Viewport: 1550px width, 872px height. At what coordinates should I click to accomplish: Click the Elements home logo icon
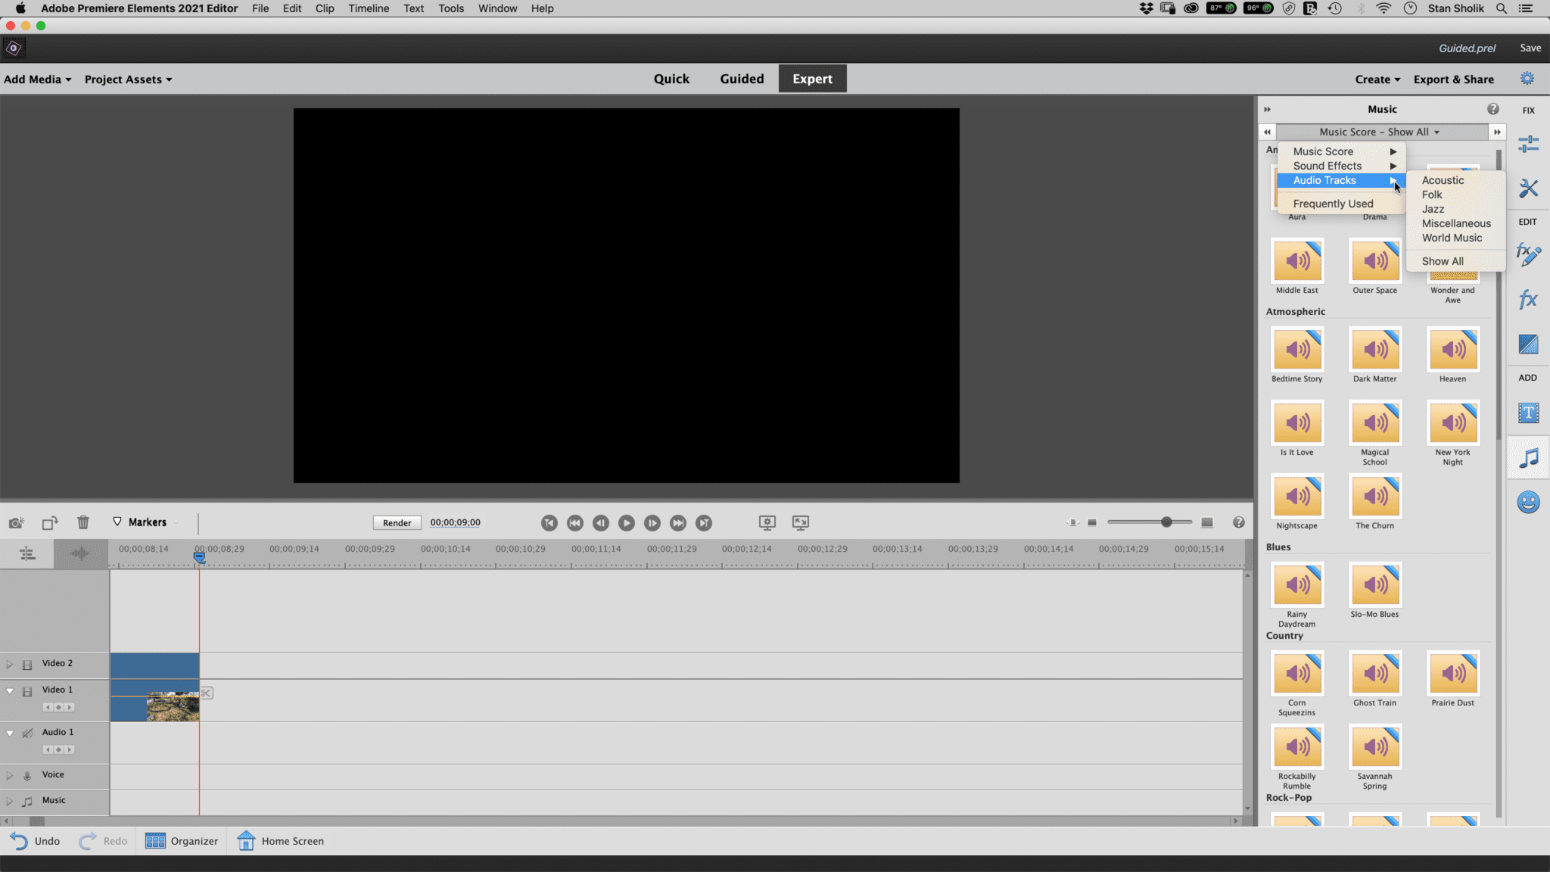pyautogui.click(x=13, y=48)
